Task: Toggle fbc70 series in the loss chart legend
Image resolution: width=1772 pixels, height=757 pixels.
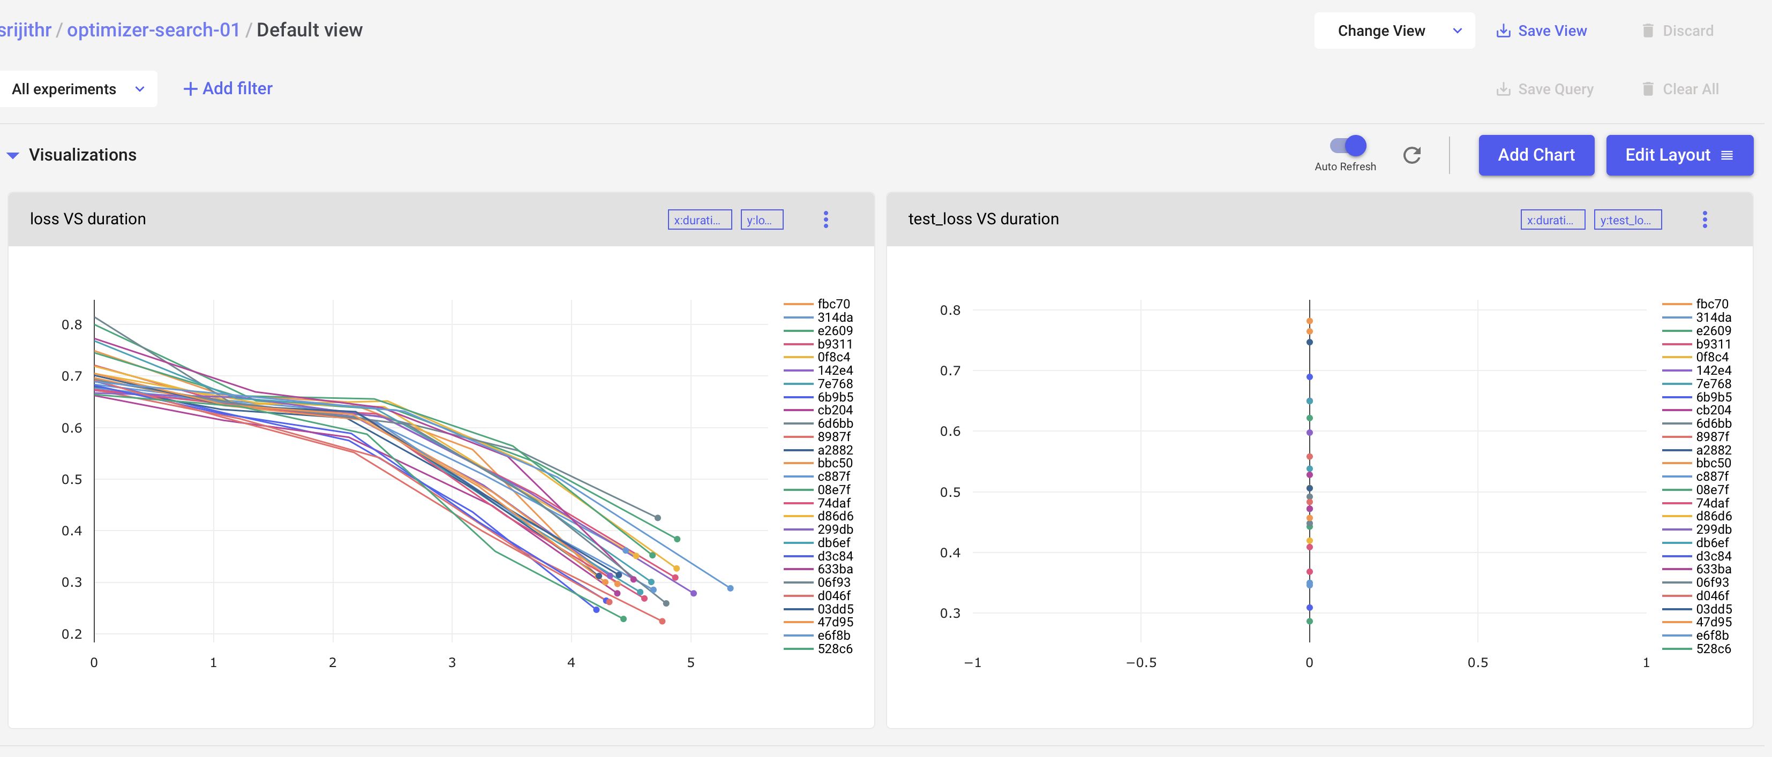Action: [833, 304]
